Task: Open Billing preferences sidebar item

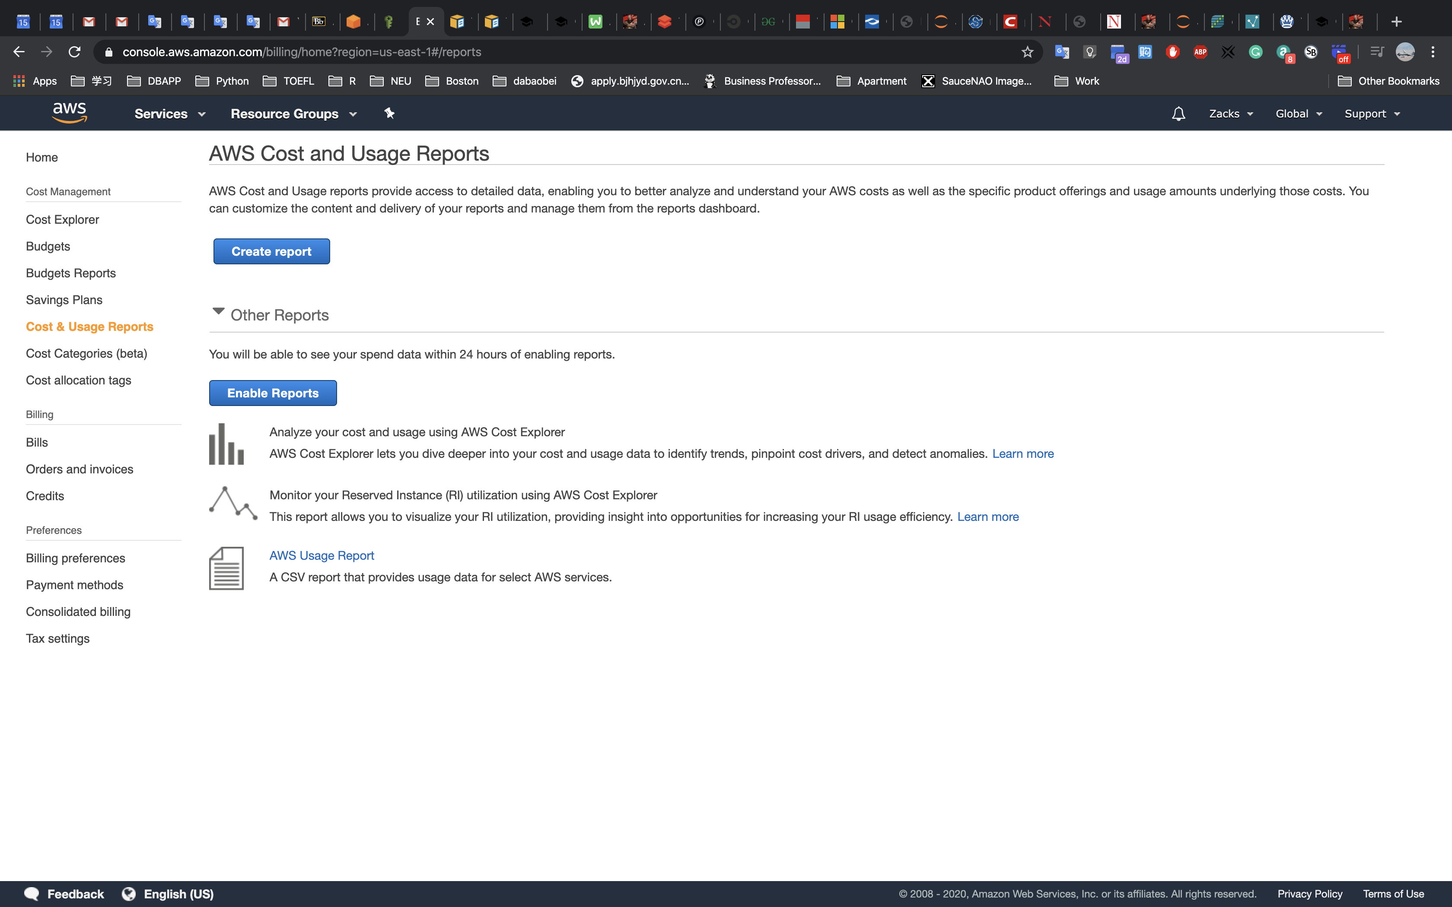Action: click(76, 558)
